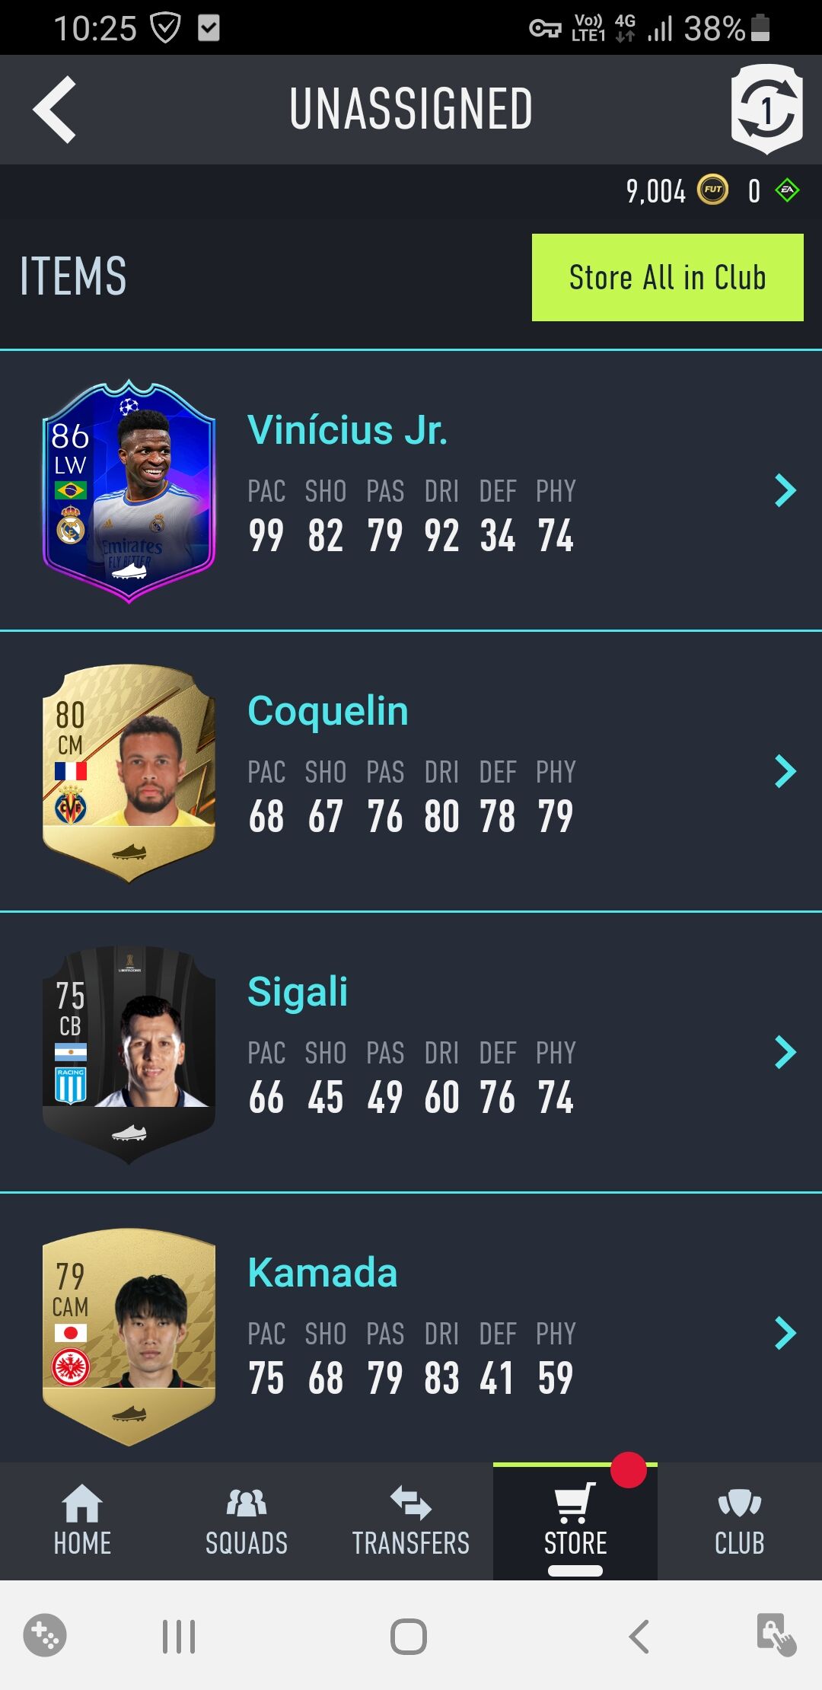The height and width of the screenshot is (1690, 822).
Task: Tap the Kamada player name
Action: point(323,1272)
